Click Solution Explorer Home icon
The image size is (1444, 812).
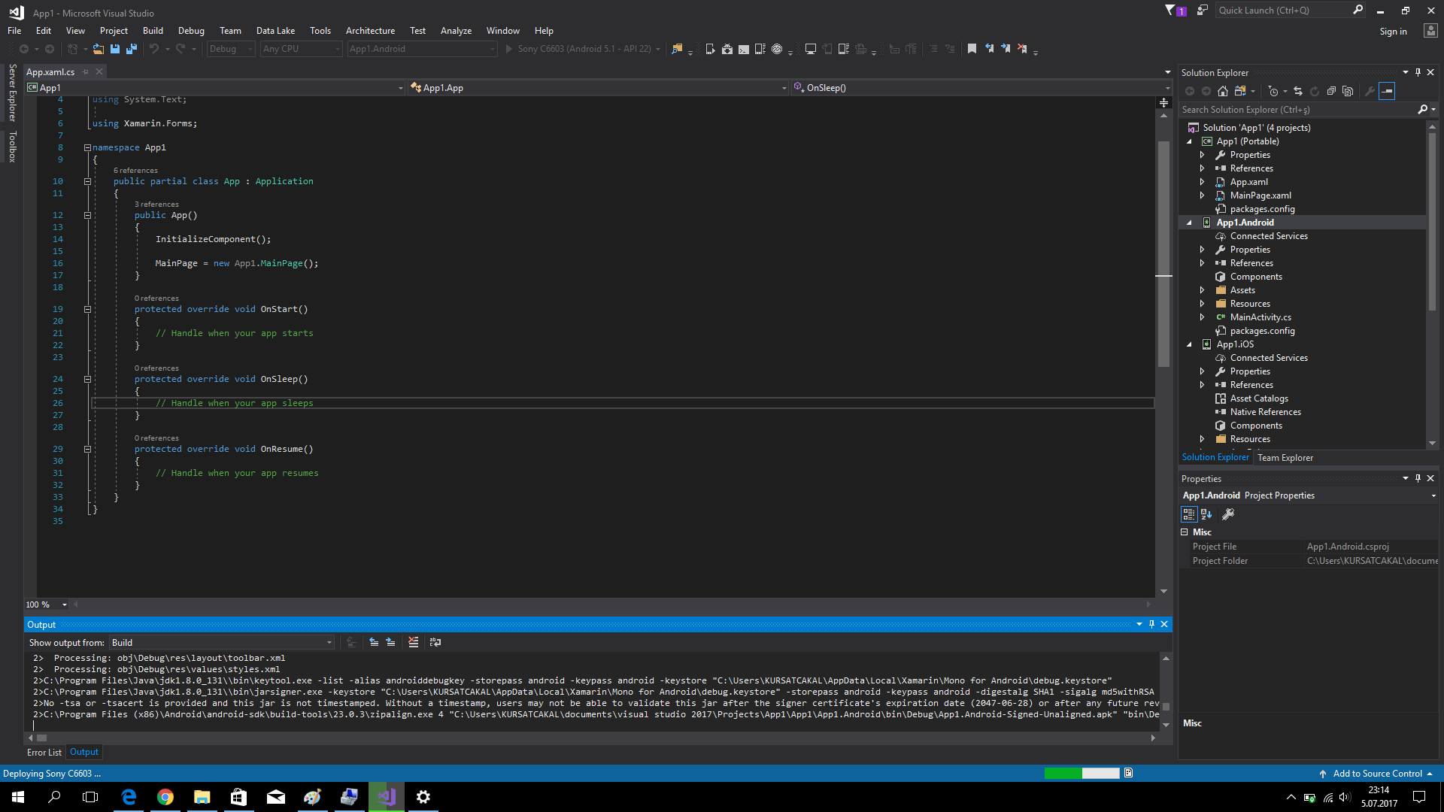click(1223, 91)
